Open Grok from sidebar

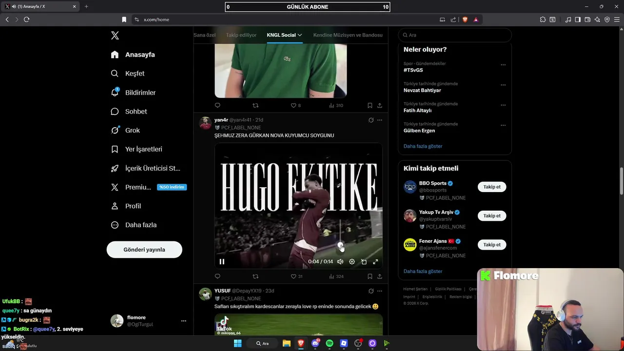coord(126,131)
